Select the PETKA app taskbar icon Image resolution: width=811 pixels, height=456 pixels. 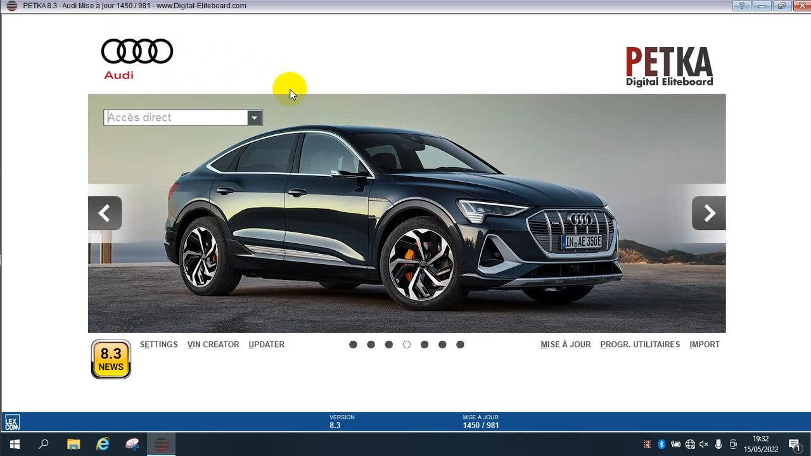[162, 445]
